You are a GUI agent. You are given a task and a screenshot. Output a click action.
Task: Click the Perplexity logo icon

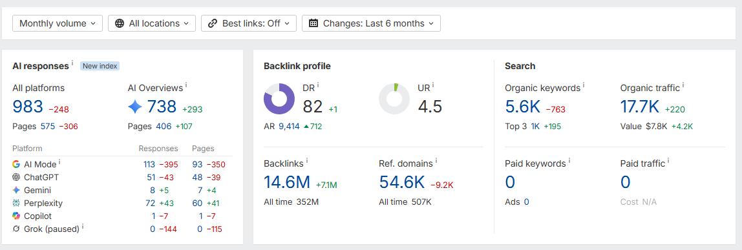(x=16, y=203)
